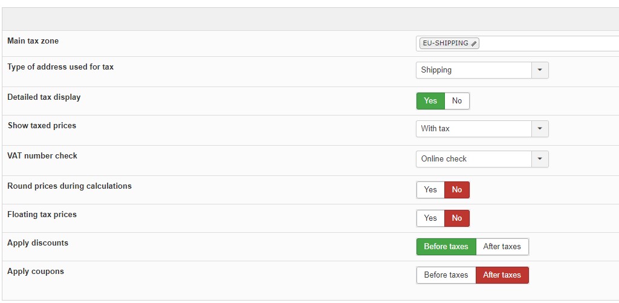619x303 pixels.
Task: Apply discounts Before taxes
Action: click(x=446, y=247)
